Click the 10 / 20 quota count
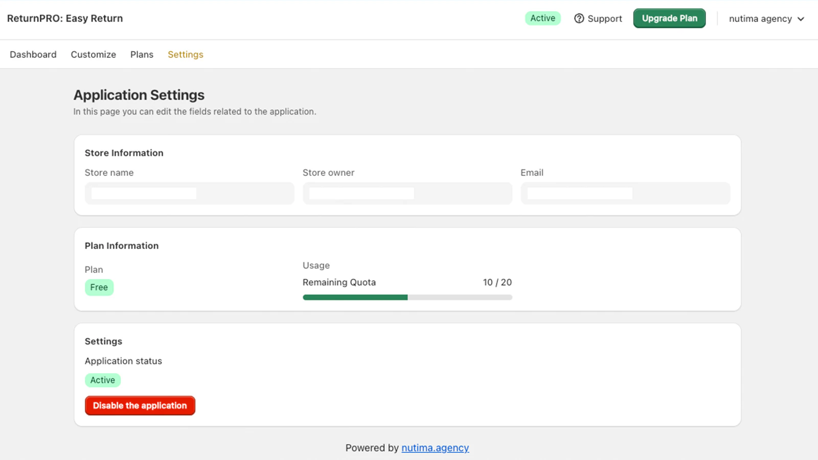This screenshot has width=818, height=460. 497,282
